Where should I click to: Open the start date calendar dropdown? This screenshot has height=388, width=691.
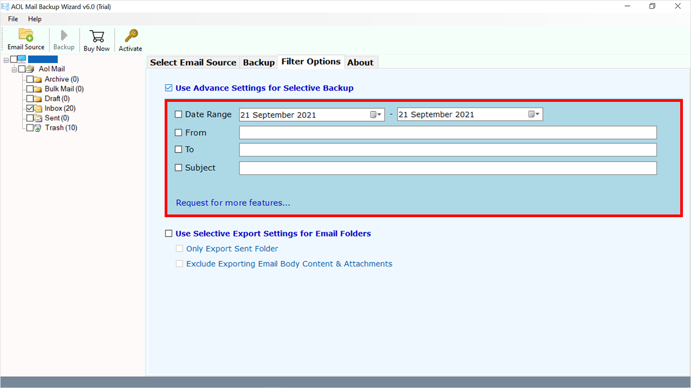tap(376, 114)
